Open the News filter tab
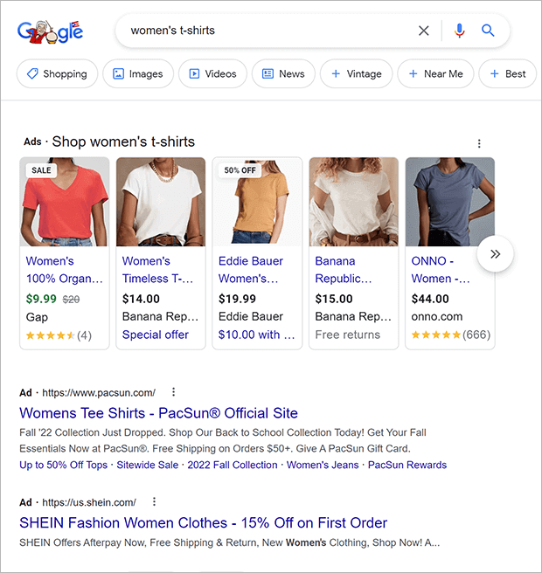Image resolution: width=542 pixels, height=573 pixels. (283, 74)
